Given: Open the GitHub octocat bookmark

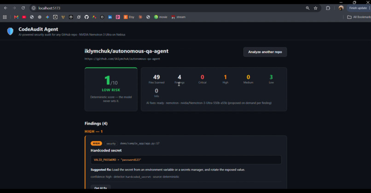Looking at the screenshot, I should 87,17.
